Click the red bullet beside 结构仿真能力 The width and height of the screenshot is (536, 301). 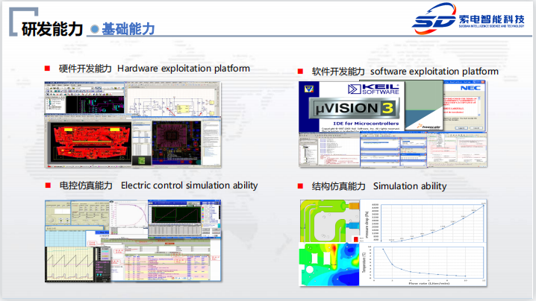[300, 186]
